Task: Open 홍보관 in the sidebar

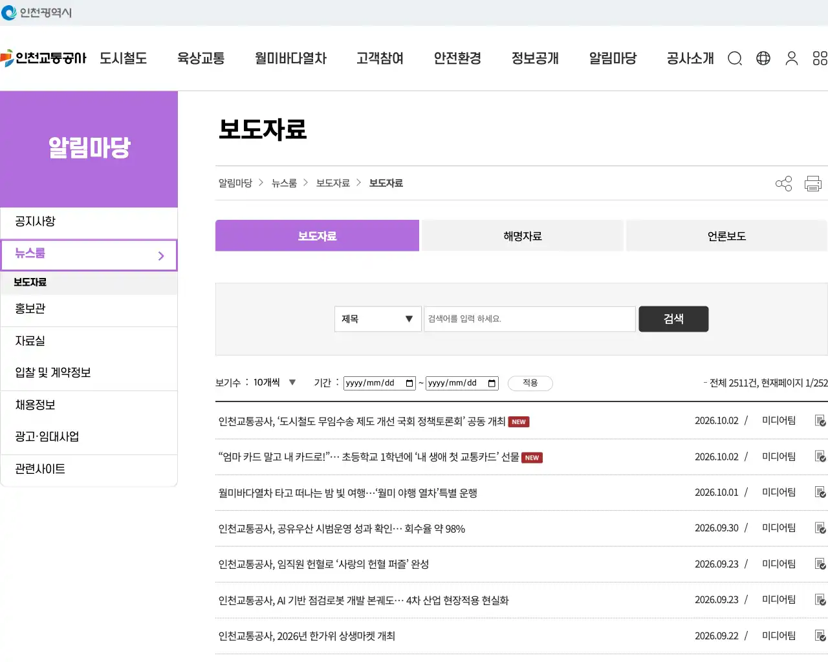Action: point(89,309)
